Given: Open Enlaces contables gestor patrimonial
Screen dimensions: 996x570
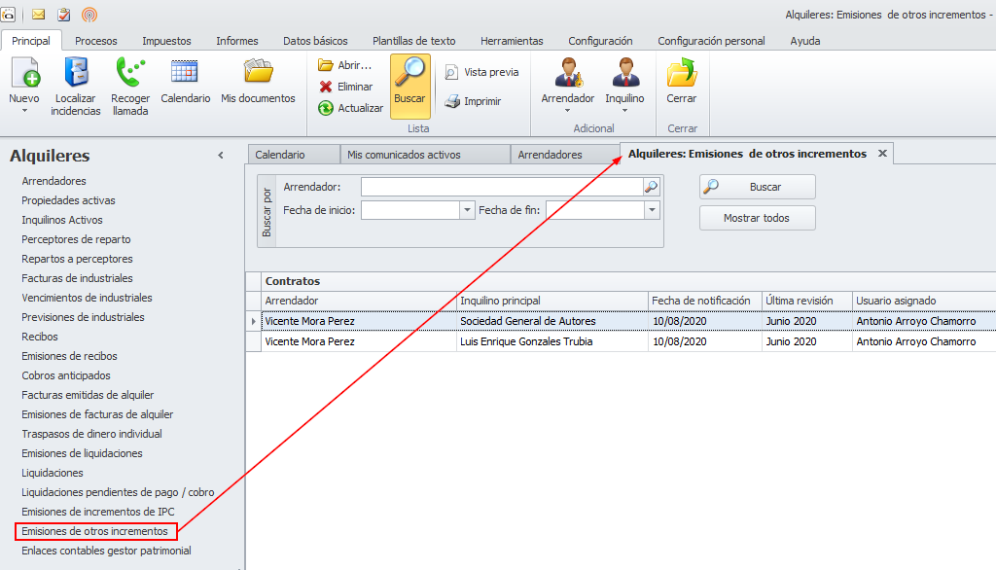Looking at the screenshot, I should point(106,551).
